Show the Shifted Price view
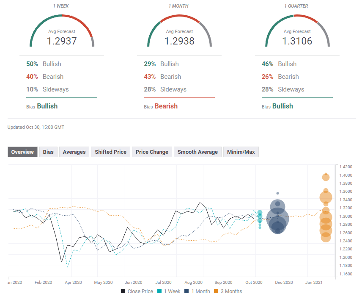This screenshot has height=297, width=362. coord(110,152)
